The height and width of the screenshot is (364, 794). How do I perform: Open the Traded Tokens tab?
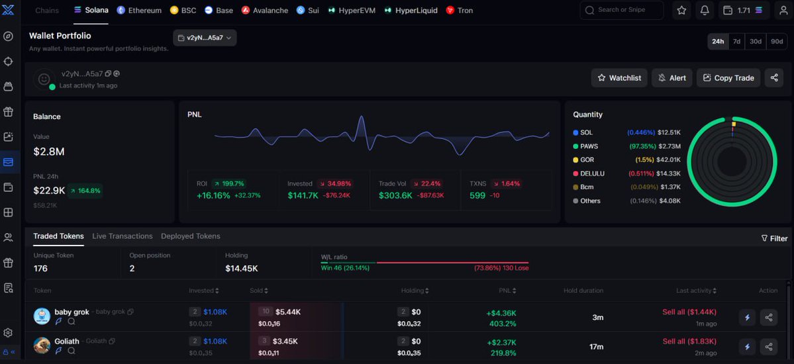(x=59, y=236)
